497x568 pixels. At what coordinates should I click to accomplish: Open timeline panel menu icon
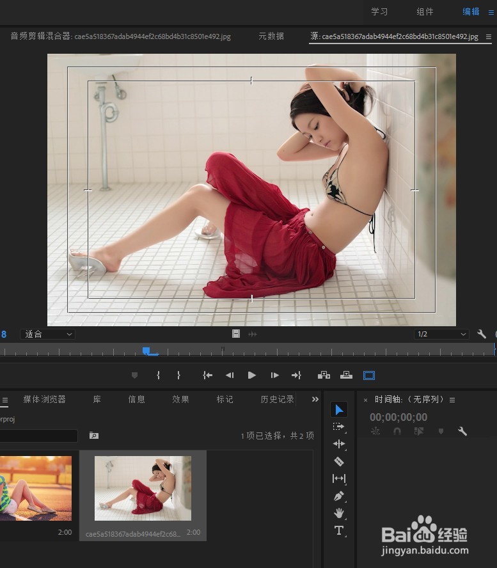(x=452, y=400)
